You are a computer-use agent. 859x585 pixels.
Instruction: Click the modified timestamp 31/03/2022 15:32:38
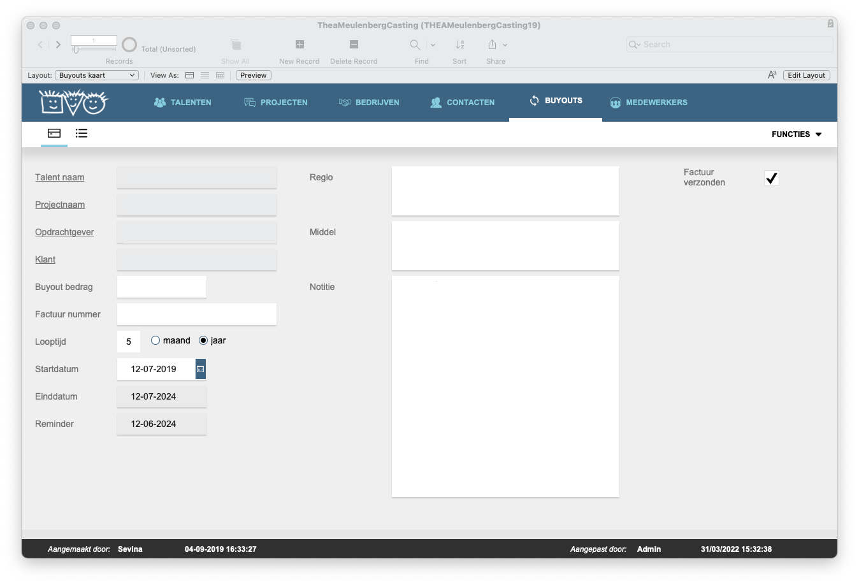(736, 549)
